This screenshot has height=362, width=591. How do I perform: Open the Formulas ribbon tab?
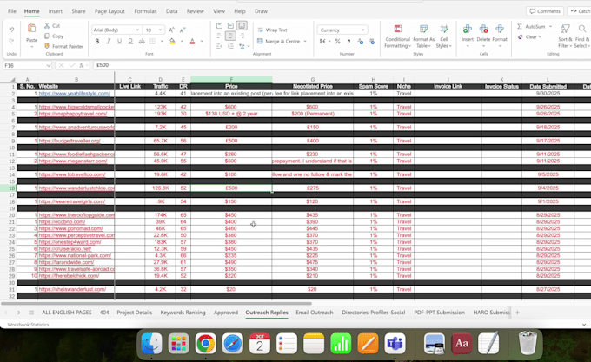click(x=145, y=11)
